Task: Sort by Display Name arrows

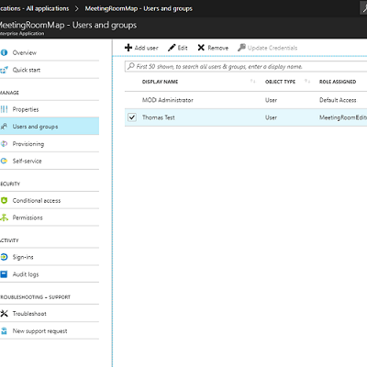Action: coord(252,82)
